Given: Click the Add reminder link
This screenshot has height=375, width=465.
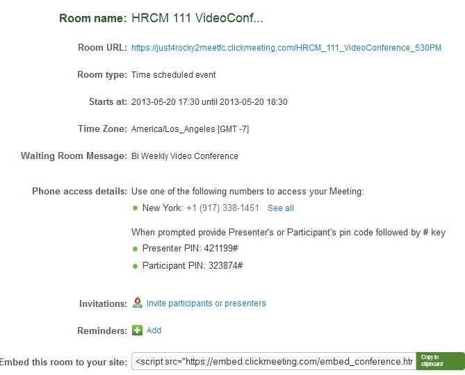Looking at the screenshot, I should pyautogui.click(x=154, y=331).
